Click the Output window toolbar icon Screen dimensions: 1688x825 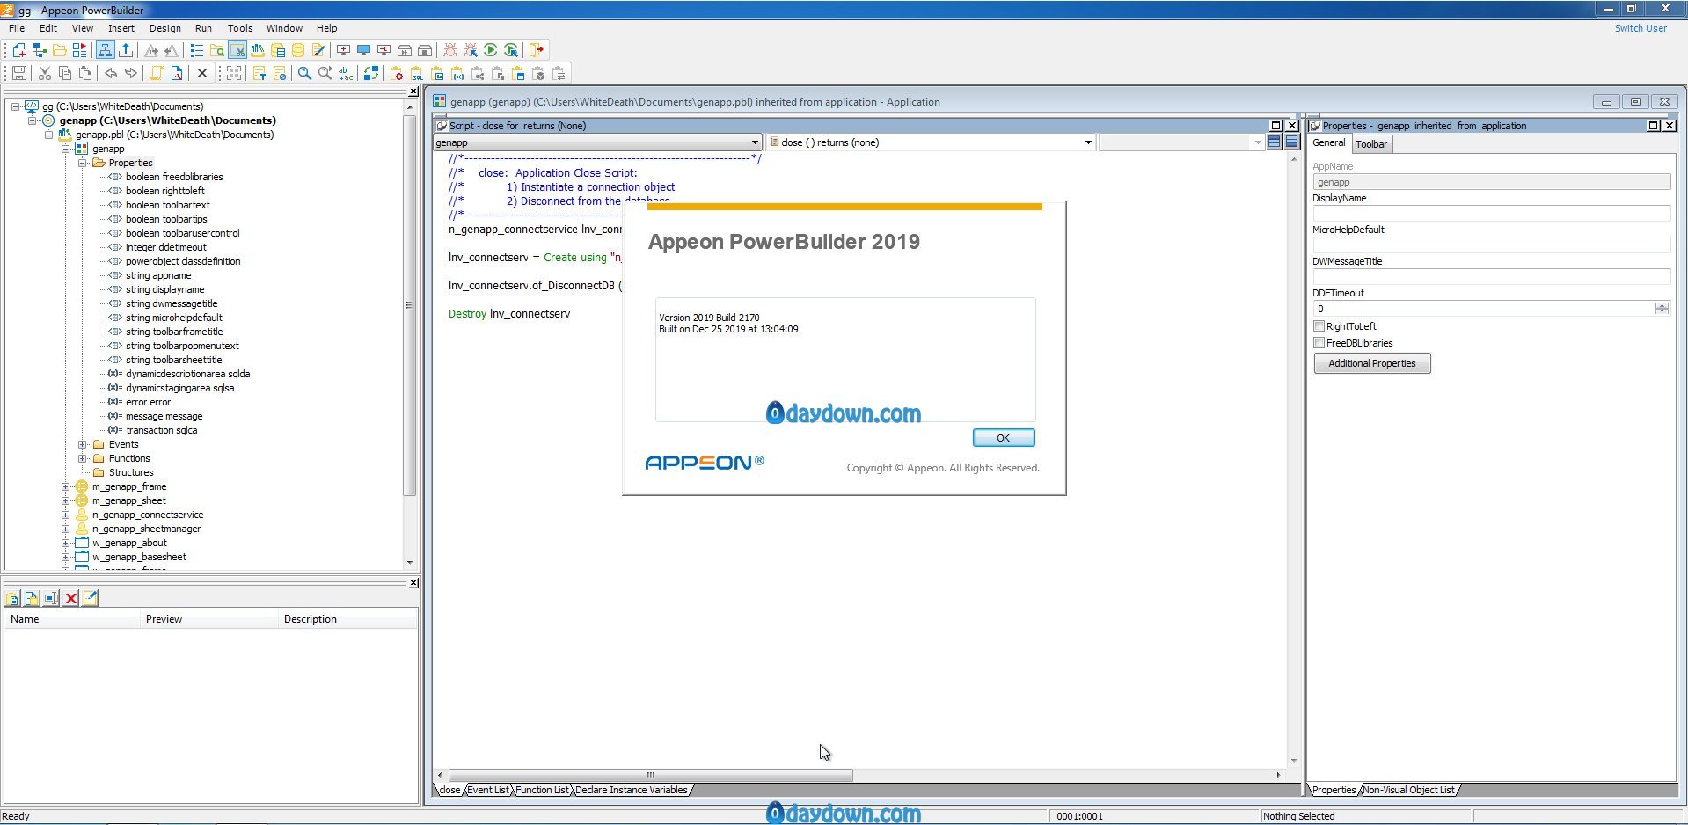pos(126,50)
